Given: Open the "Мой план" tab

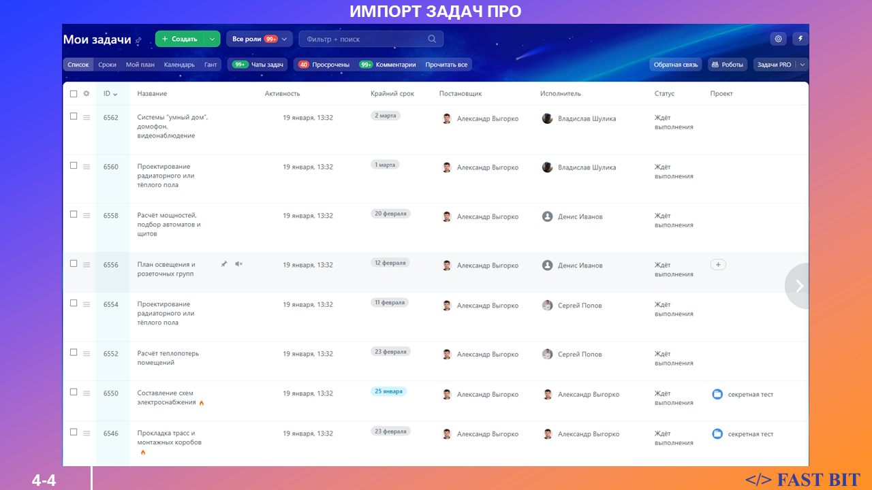Looking at the screenshot, I should coord(140,65).
